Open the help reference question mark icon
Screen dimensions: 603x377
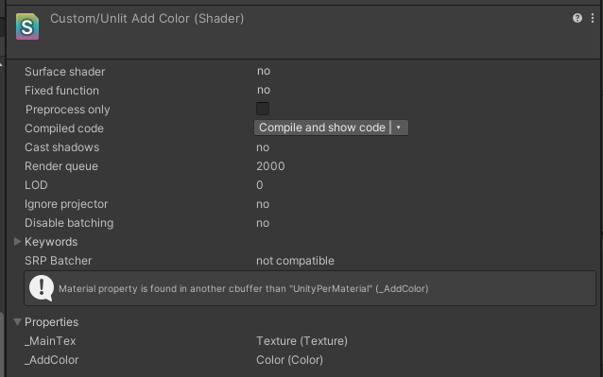point(577,18)
